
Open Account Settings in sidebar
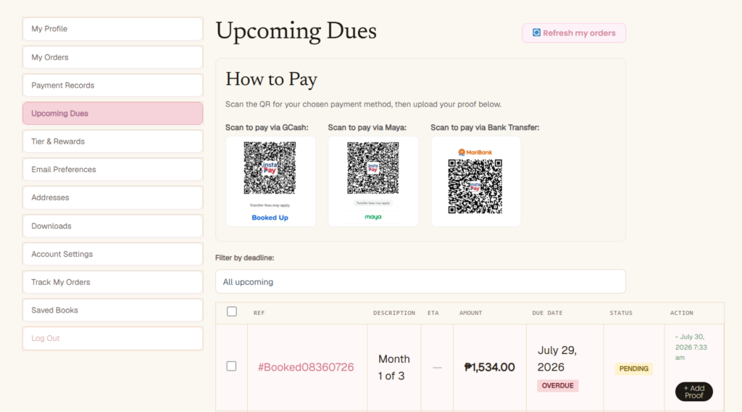coord(112,254)
